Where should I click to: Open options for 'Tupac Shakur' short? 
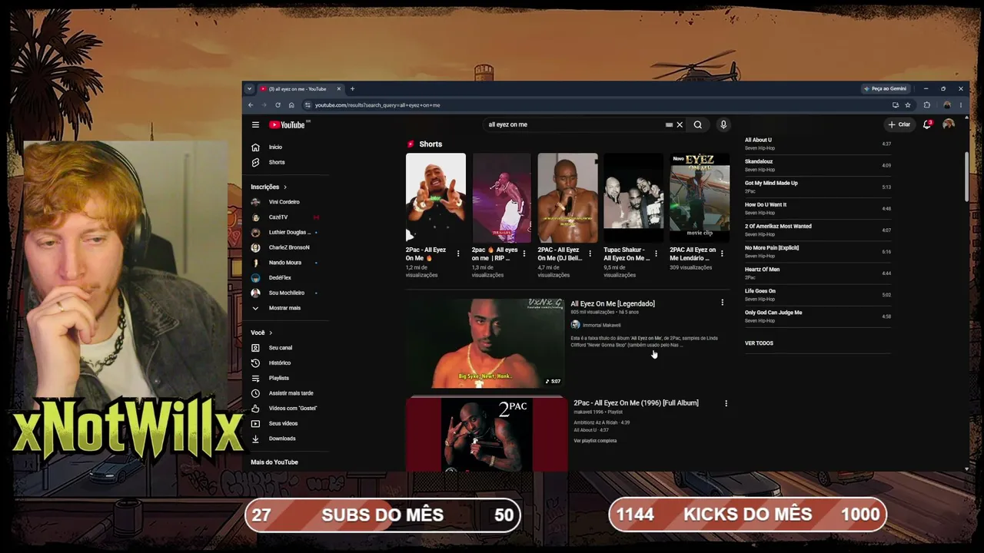pyautogui.click(x=656, y=253)
